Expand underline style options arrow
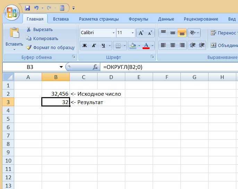The height and width of the screenshot is (189, 238). point(110,46)
